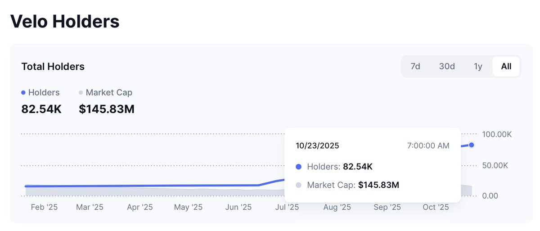This screenshot has height=231, width=540.
Task: Click the Apr '25 axis label
Action: (140, 207)
